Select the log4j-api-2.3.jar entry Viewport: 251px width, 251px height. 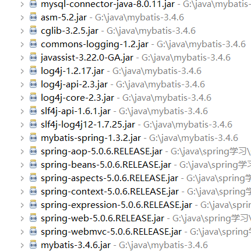point(74,84)
